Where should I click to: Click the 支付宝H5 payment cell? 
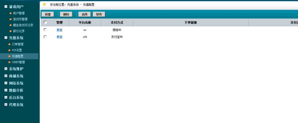point(117,37)
